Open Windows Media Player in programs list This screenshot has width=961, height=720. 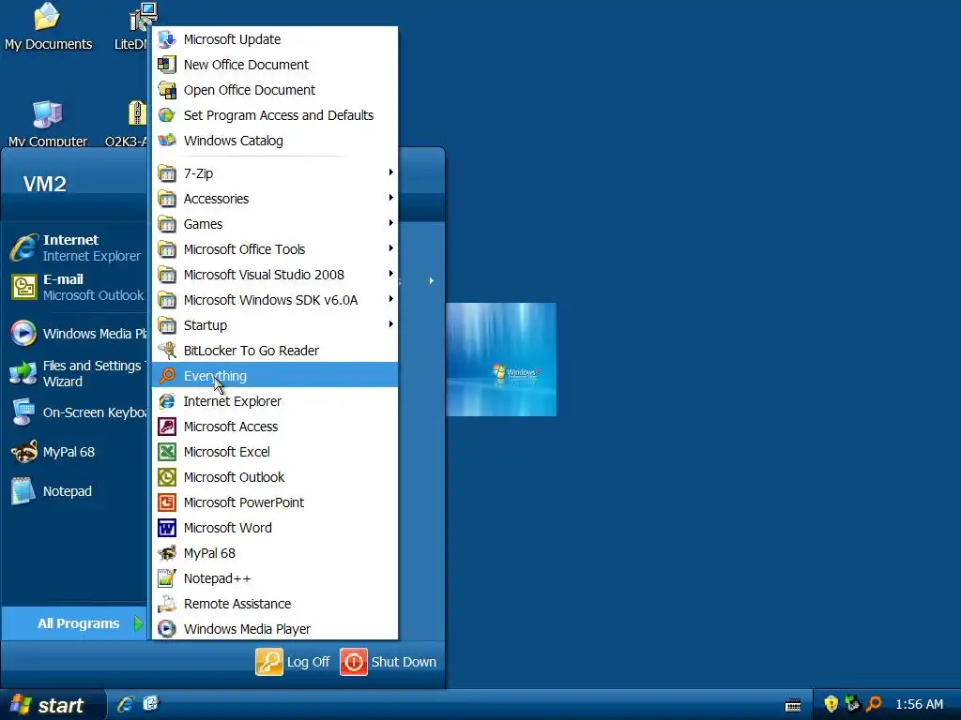tap(275, 629)
